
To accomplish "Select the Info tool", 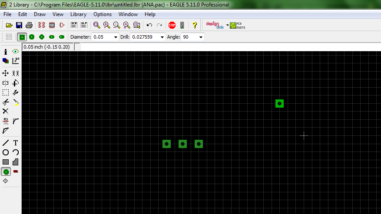I will [x=6, y=52].
